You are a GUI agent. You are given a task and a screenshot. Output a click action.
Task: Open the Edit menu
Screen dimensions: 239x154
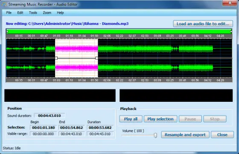pyautogui.click(x=20, y=13)
